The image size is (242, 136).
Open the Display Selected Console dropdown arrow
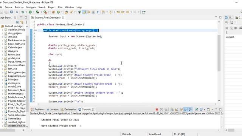[205, 109]
